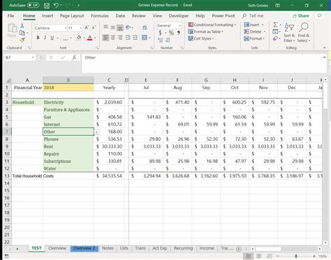Screen dimensions: 331x260
Task: Click the Orientation text angle icon
Action: coord(128,27)
